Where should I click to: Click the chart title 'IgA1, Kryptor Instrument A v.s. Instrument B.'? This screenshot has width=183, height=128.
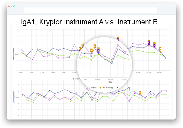(90, 22)
